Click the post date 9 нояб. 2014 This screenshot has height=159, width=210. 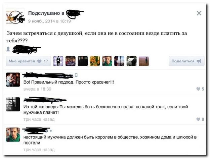coord(49,21)
